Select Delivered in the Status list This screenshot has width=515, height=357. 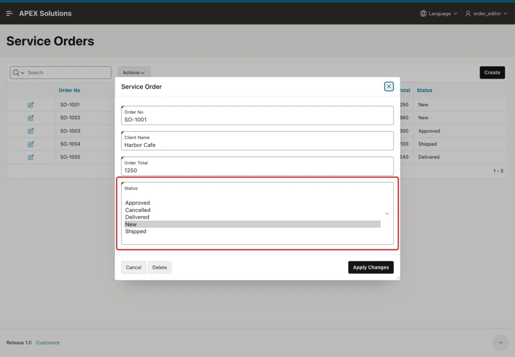pos(252,217)
